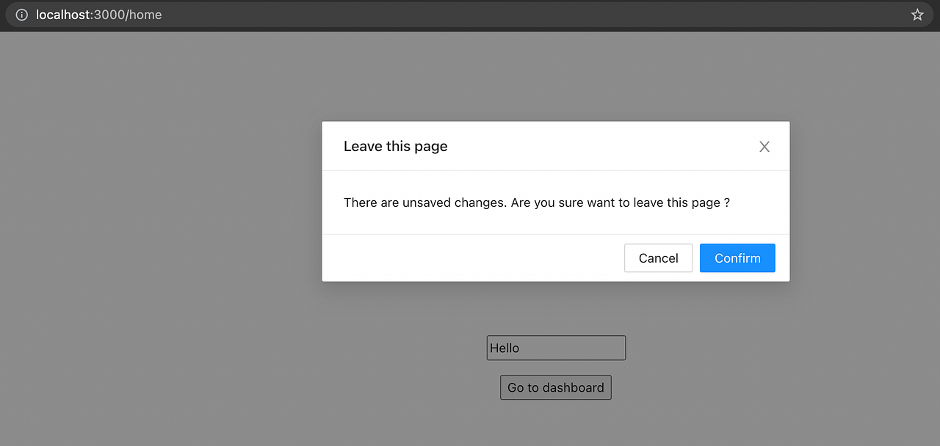Navigate to dashboard with the lower button

[x=555, y=387]
